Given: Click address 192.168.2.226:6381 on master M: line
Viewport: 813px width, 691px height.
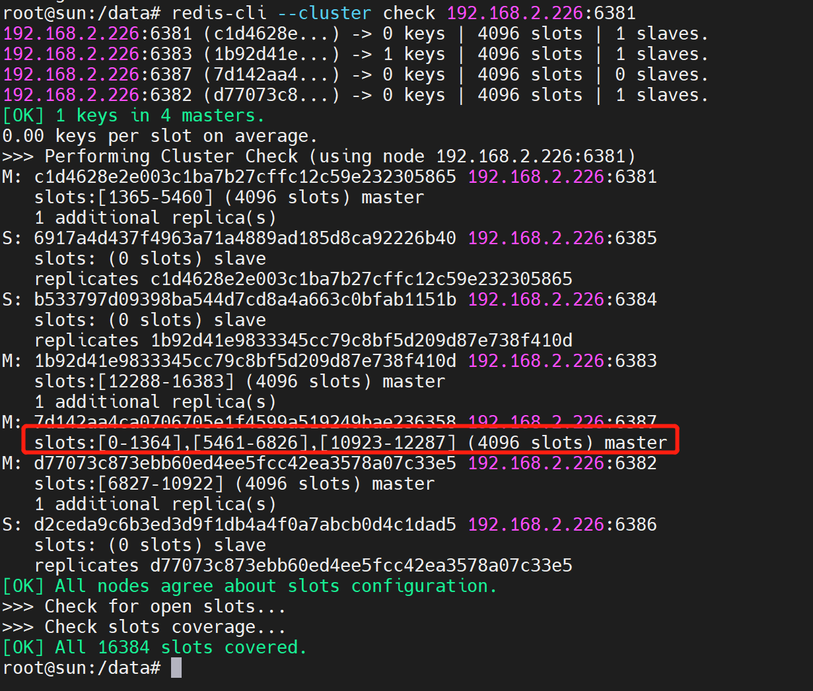Looking at the screenshot, I should pyautogui.click(x=563, y=177).
